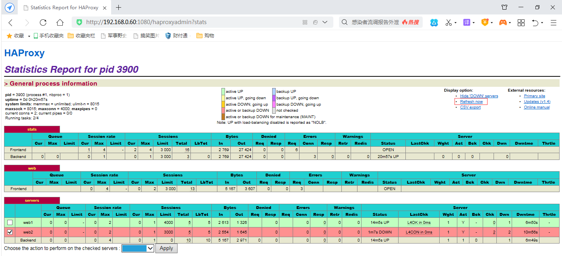Click the browser engine mode icon in the address bar
Screen dimensions: 562x256
click(x=316, y=23)
